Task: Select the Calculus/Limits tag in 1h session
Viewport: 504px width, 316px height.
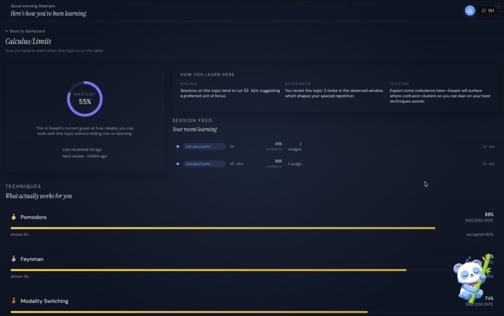Action: point(204,146)
